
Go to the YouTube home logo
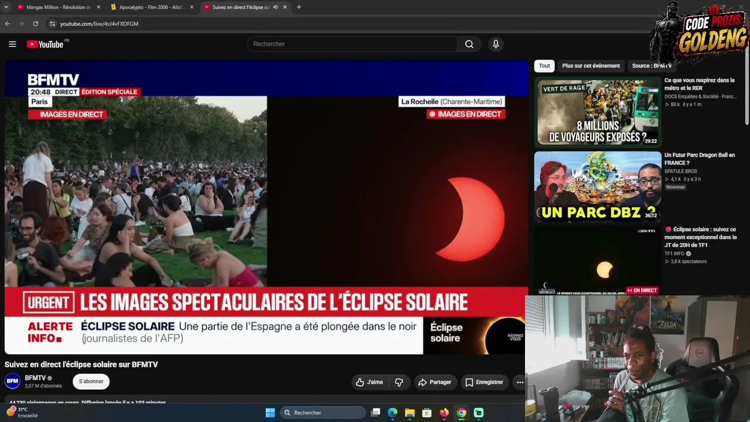click(45, 44)
